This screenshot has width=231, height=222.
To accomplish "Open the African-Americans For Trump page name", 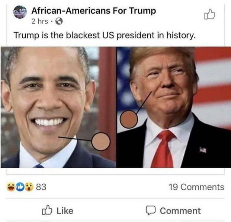I will (94, 11).
